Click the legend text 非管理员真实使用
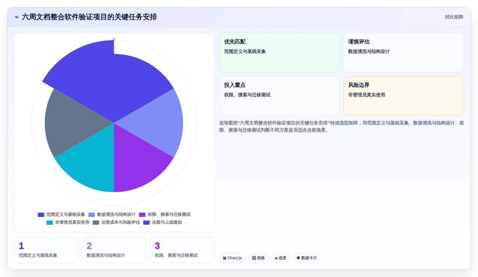Viewport: 478px width, 277px height. [72, 223]
